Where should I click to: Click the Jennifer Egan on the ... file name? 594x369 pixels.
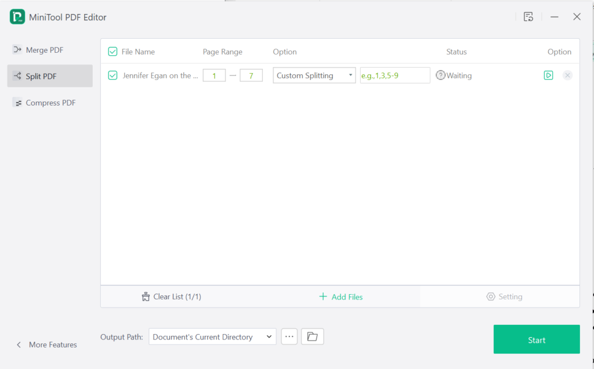click(160, 75)
